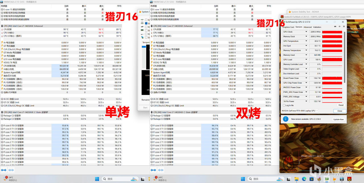Select P-core 0 T0 C0 驻留率 in left HWiNFO
Screen dimensions: 364x183
click(61, 126)
